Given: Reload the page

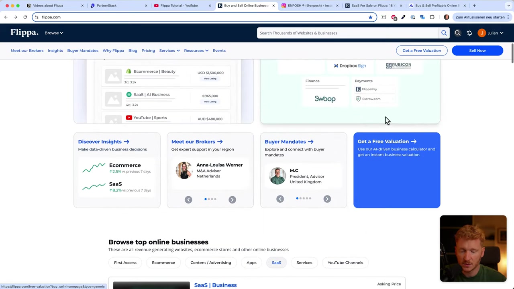Looking at the screenshot, I should click(x=25, y=17).
